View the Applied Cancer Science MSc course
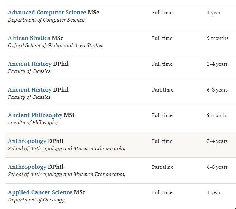The width and height of the screenshot is (236, 209). [40, 192]
